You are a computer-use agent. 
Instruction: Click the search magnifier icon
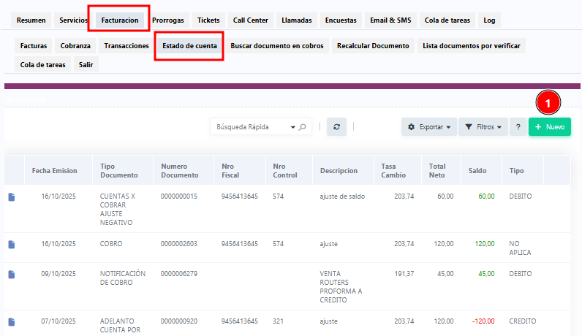303,126
